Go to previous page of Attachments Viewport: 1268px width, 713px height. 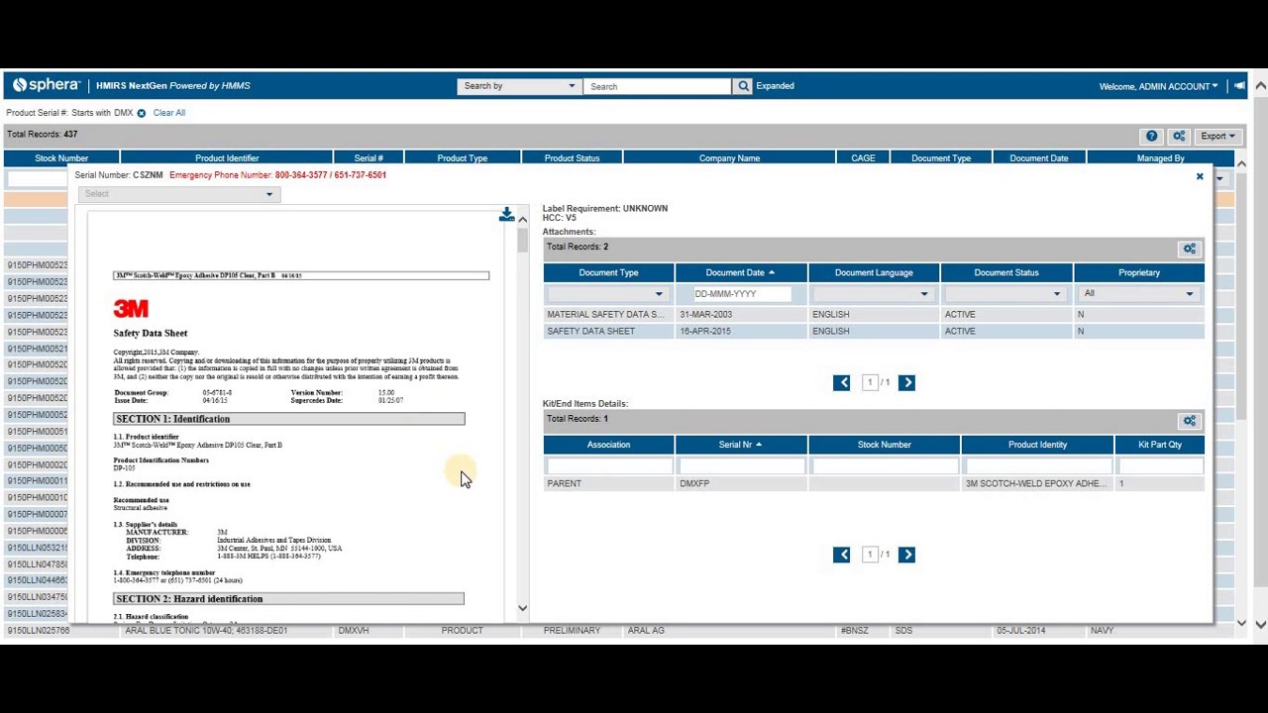842,382
